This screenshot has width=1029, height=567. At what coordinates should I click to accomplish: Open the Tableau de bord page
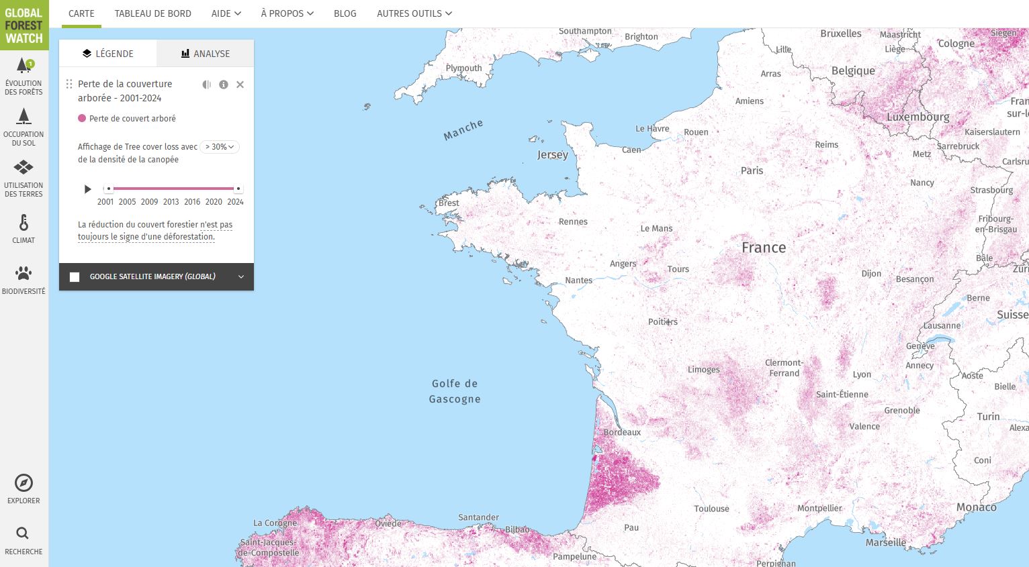pyautogui.click(x=152, y=13)
